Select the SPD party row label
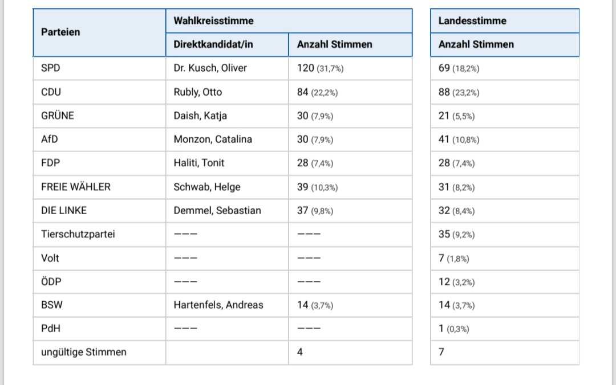 (50, 68)
